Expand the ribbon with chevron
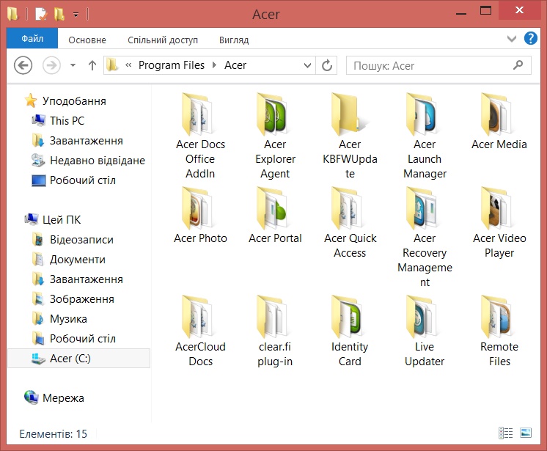Screen dimensions: 547x451 point(511,38)
